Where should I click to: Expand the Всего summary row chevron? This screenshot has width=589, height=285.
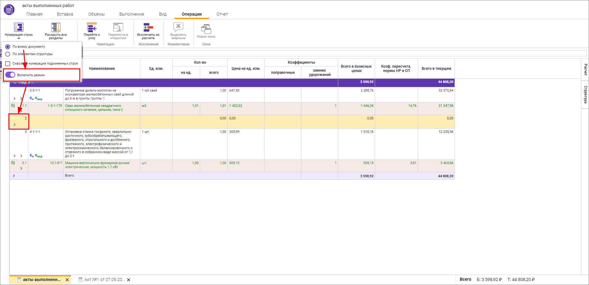14,176
